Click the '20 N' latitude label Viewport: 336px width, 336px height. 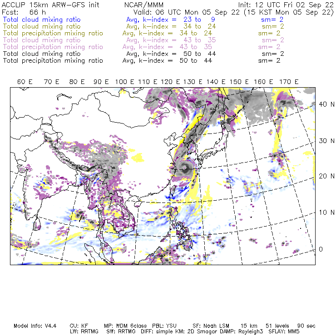326,176
